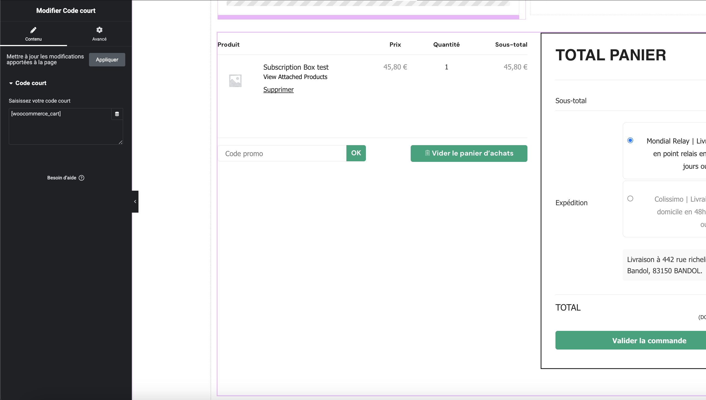Click Supprimer to remove product
Screen dimensions: 706x400
278,89
